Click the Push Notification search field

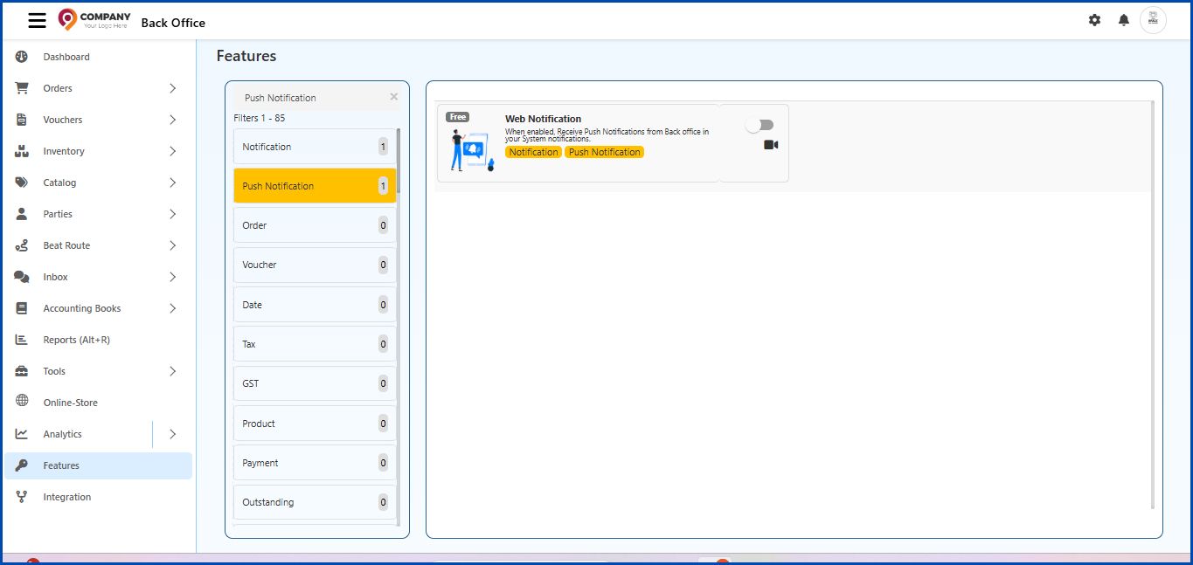[x=310, y=98]
